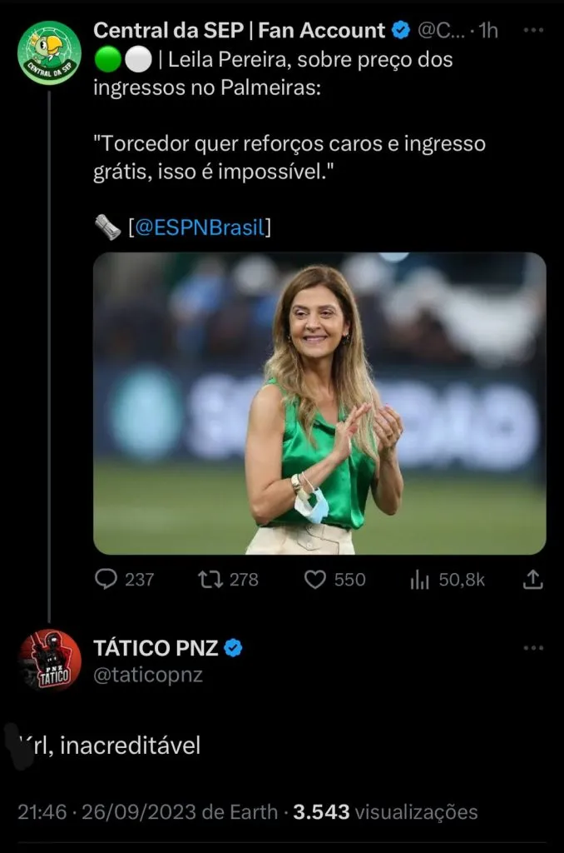Click verified badge next to Fan Account
Image resolution: width=564 pixels, height=853 pixels.
point(400,32)
